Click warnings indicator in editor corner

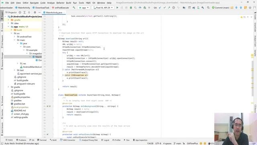click(x=243, y=17)
